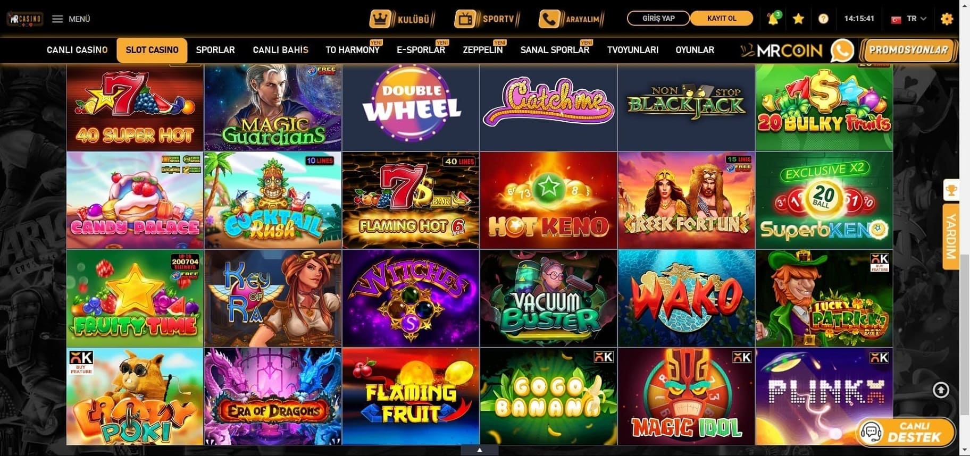Expand the bottom panel arrow
The image size is (970, 456).
479,450
